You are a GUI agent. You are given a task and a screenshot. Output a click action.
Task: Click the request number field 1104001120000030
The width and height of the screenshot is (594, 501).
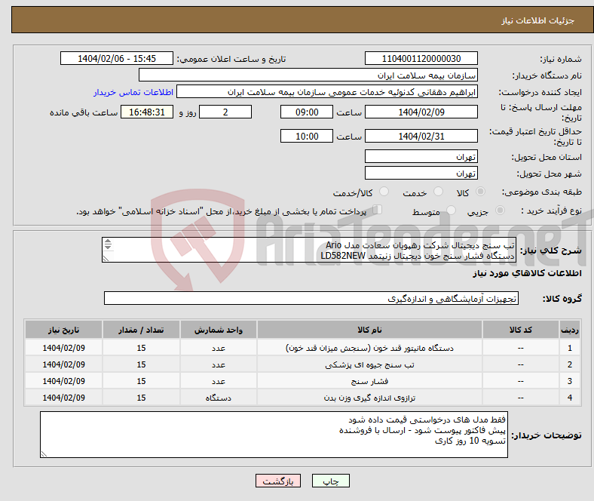click(421, 58)
